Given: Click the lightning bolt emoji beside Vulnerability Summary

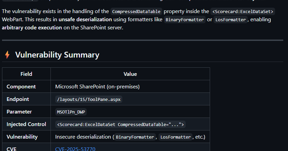Looking at the screenshot, I should click(x=7, y=55).
